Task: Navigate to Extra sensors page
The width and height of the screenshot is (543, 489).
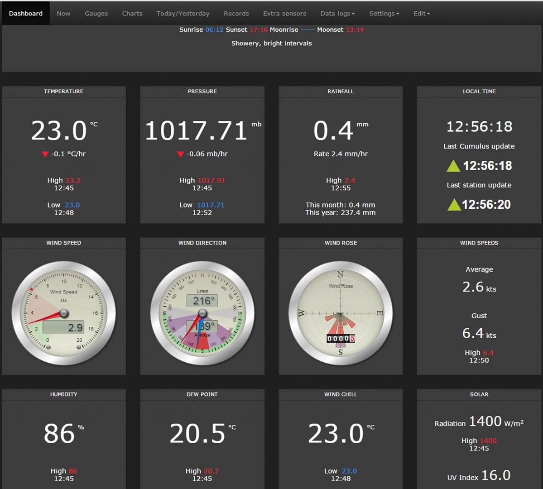Action: click(x=284, y=14)
